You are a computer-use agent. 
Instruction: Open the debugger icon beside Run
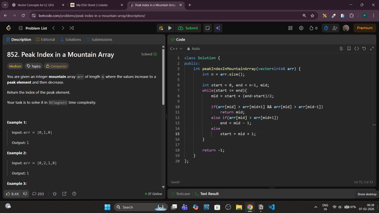coord(161,28)
